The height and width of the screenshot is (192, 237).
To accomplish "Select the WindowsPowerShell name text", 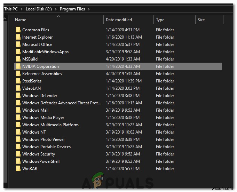I will click(41, 161).
